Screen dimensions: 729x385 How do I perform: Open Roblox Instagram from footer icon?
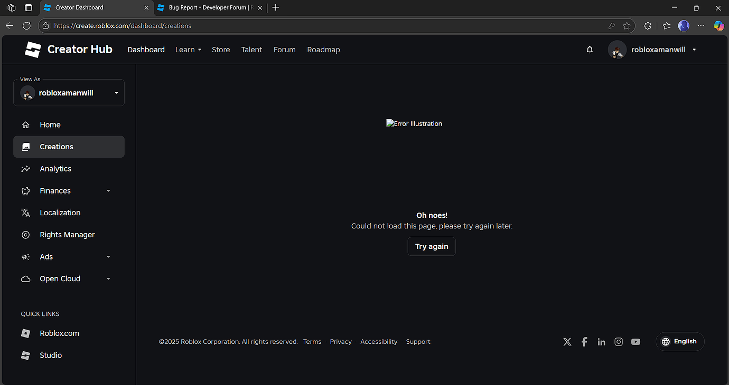[x=619, y=341]
